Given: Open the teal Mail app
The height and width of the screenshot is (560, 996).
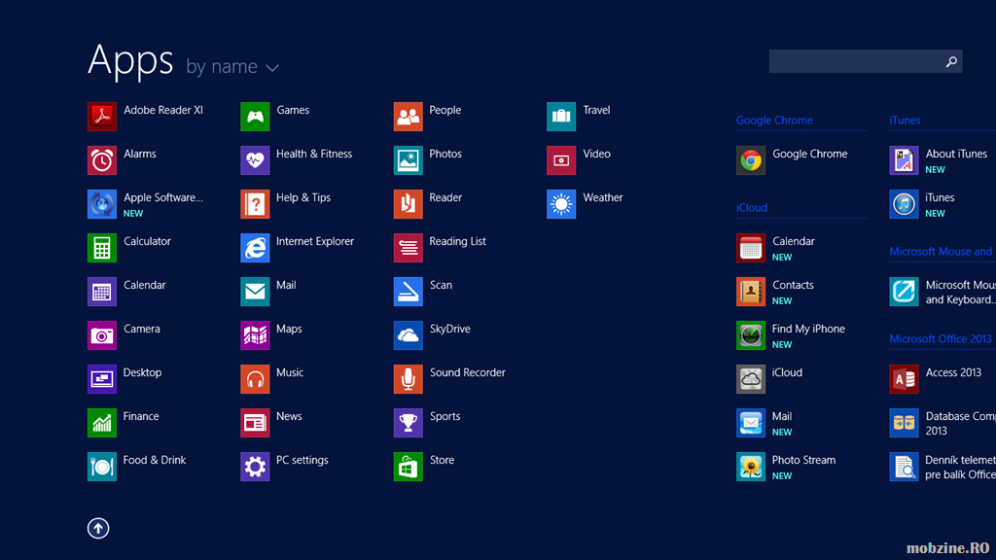Looking at the screenshot, I should click(268, 292).
